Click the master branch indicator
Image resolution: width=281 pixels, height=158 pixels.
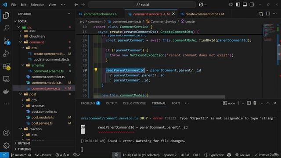[18, 155]
